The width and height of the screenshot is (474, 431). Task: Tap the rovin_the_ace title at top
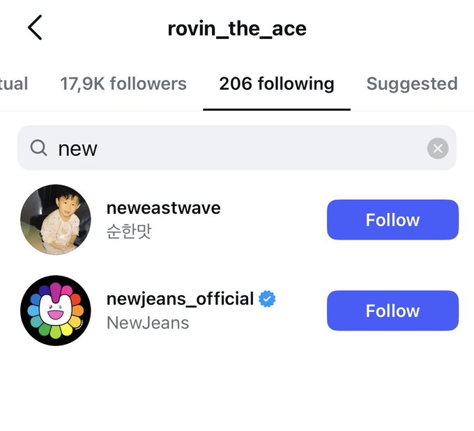pyautogui.click(x=237, y=29)
